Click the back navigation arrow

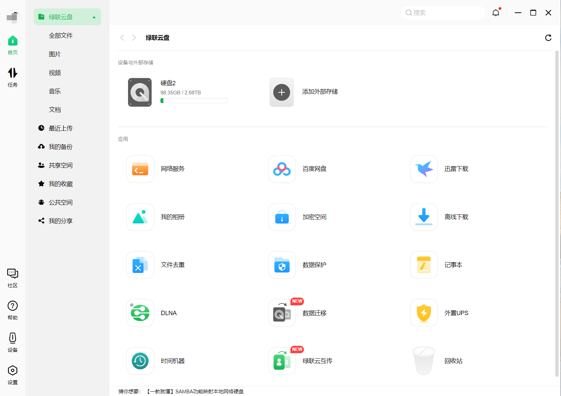click(x=122, y=38)
